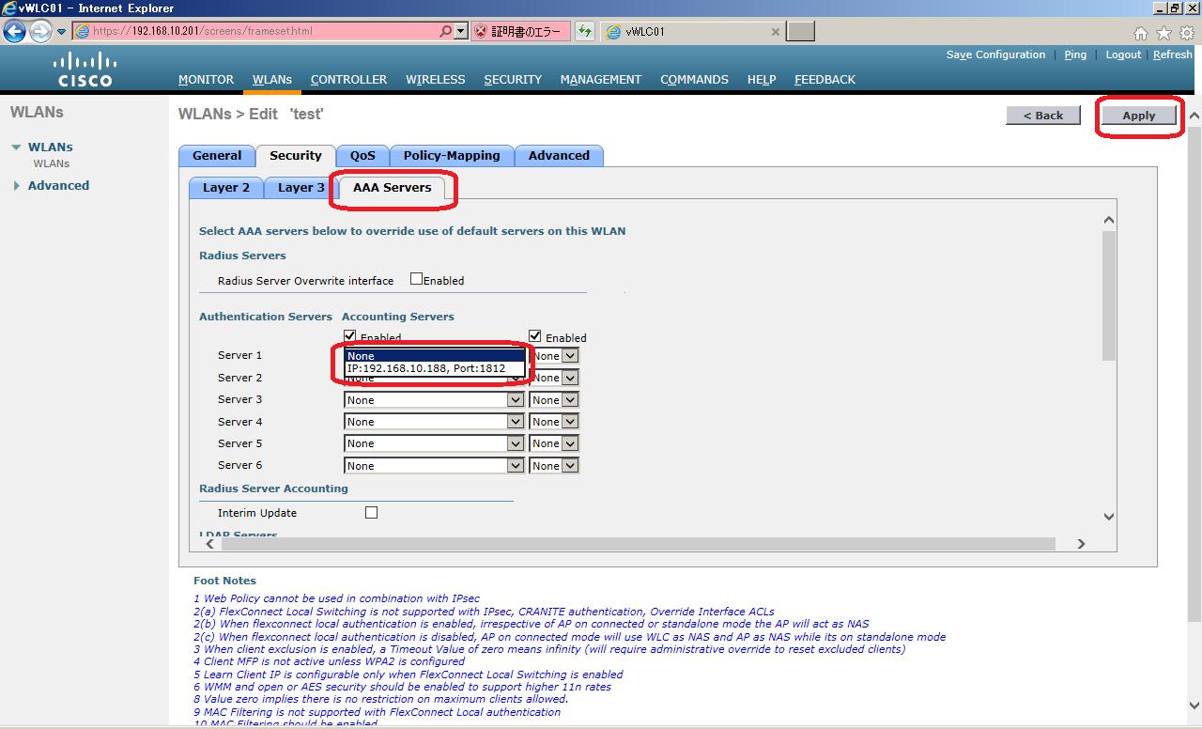Open the address bar history dropdown arrow
The image size is (1202, 729).
point(461,31)
